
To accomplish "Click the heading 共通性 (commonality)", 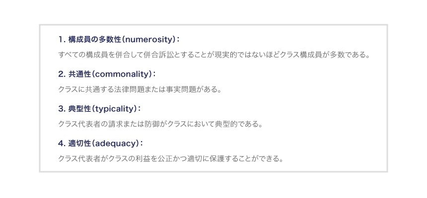I will tap(107, 74).
